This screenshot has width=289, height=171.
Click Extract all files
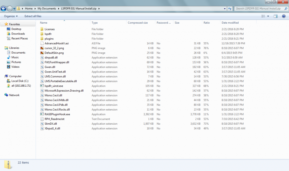pos(33,16)
